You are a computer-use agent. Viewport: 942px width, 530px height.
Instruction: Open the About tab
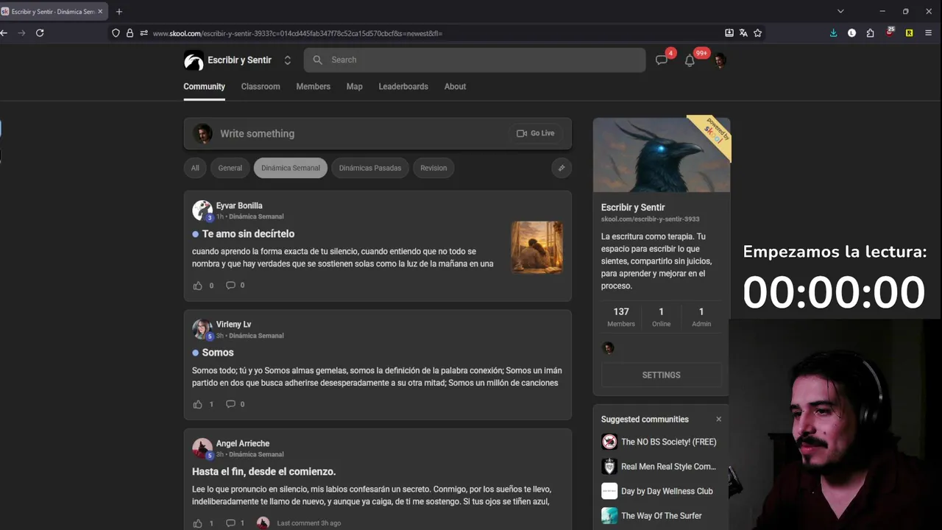tap(455, 87)
